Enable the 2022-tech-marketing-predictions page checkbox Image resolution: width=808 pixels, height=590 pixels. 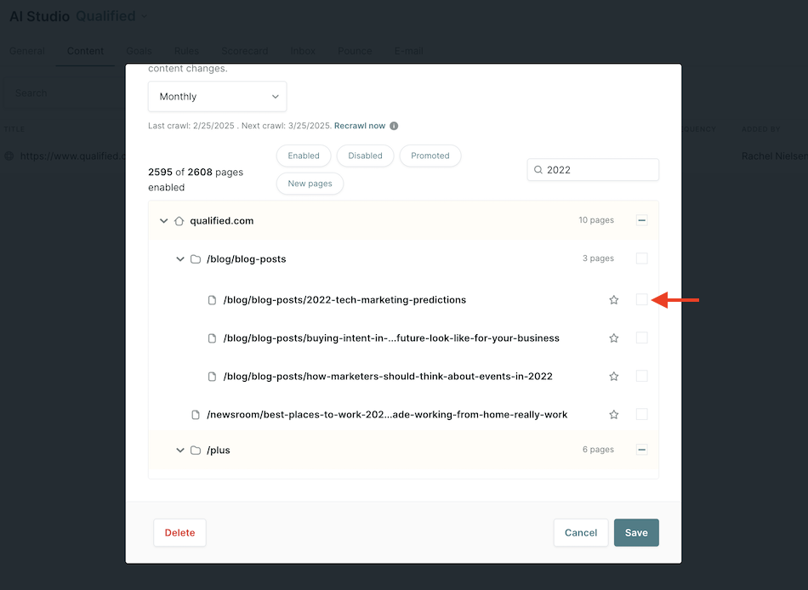[x=641, y=299]
